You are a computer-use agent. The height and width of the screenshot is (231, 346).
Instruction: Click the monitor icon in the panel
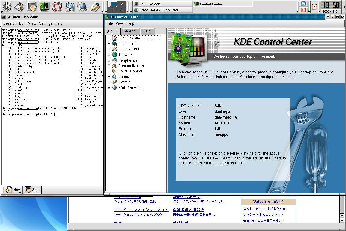click(44, 6)
